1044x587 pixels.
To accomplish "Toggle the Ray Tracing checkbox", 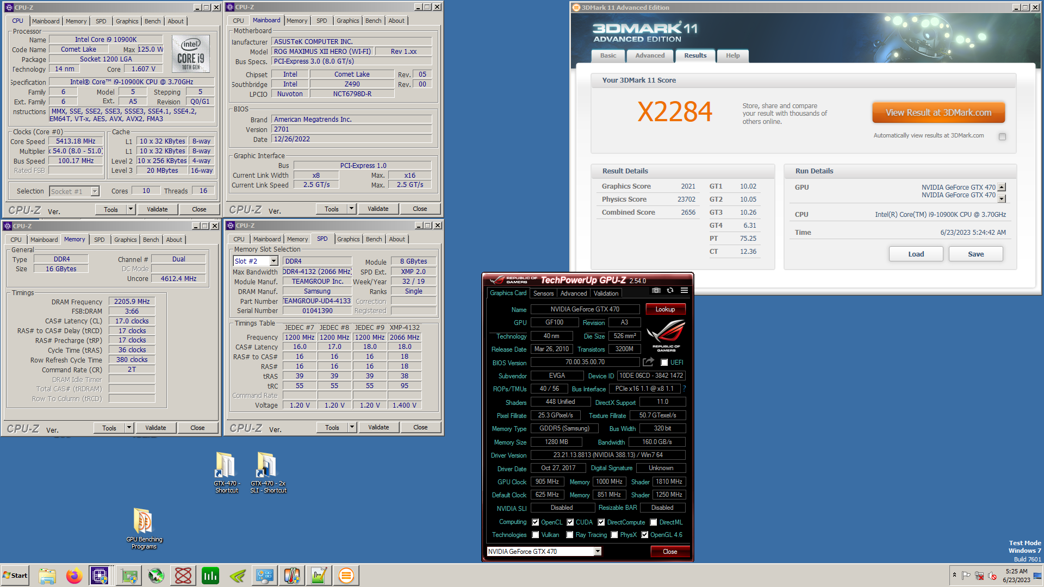I will [x=570, y=535].
